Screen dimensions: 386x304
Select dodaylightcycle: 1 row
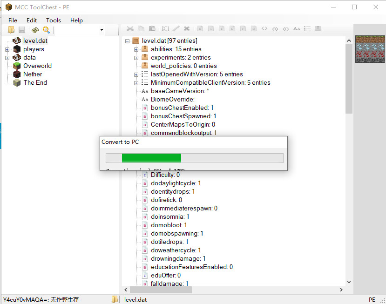176,183
